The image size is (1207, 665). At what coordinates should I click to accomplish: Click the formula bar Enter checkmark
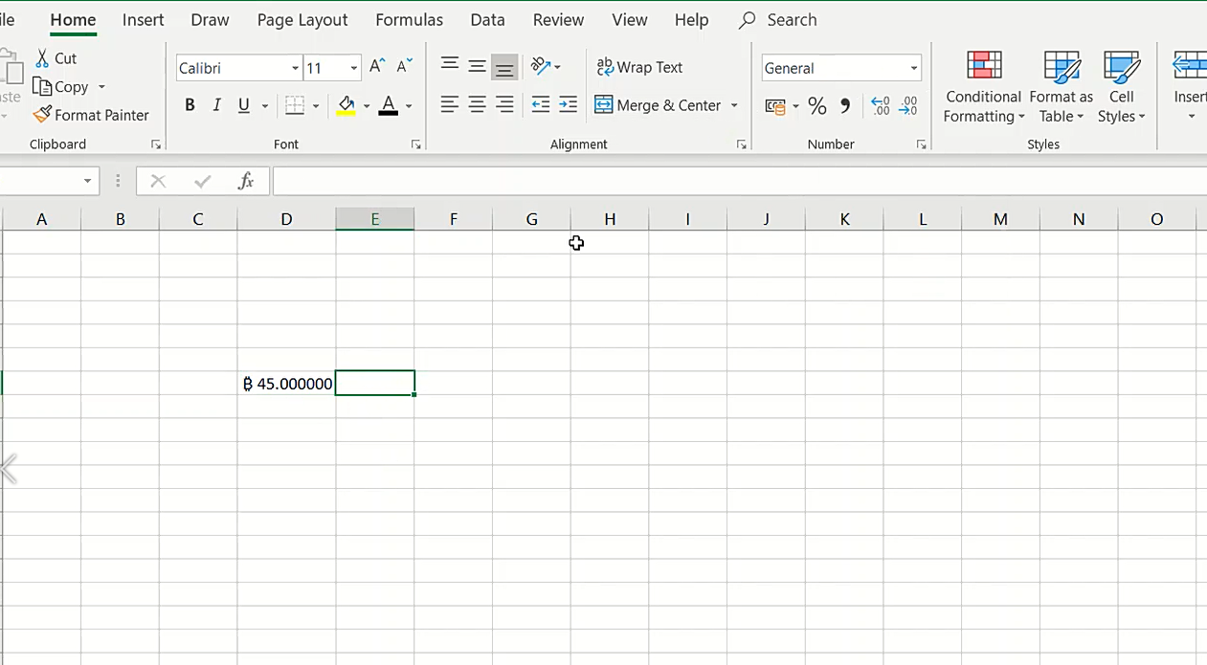click(202, 181)
